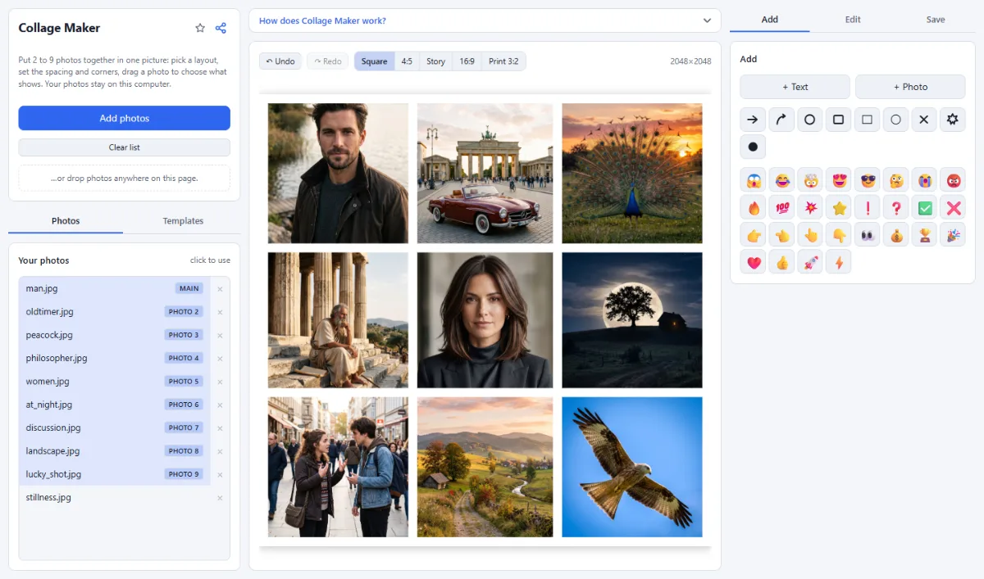Insert the sunglasses face emoji
This screenshot has height=579, width=984.
[867, 180]
